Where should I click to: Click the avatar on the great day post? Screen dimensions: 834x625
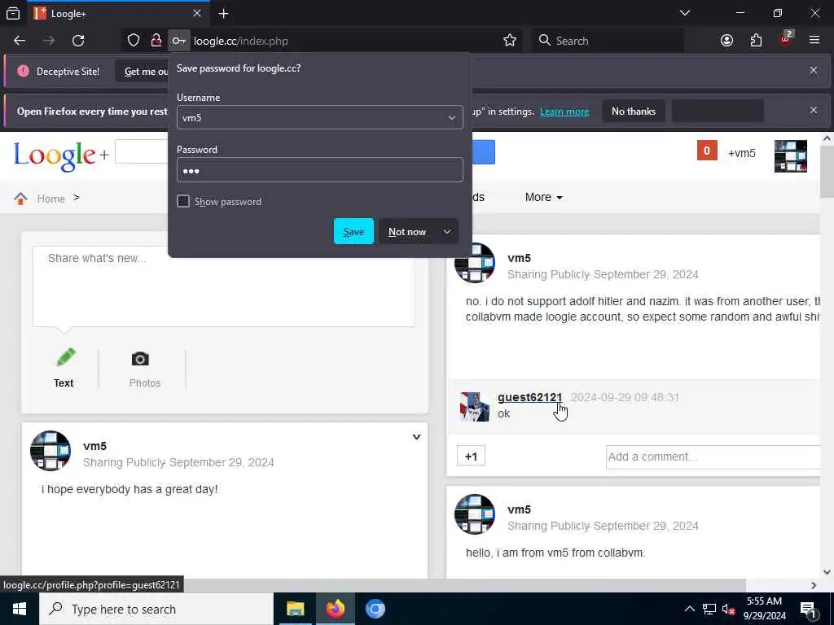50,451
